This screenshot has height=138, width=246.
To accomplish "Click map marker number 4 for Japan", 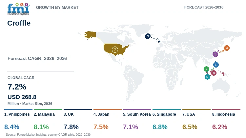I will click(x=227, y=48).
